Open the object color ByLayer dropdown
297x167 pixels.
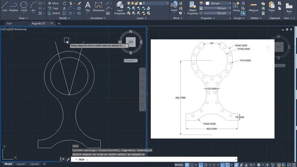[x=230, y=3]
